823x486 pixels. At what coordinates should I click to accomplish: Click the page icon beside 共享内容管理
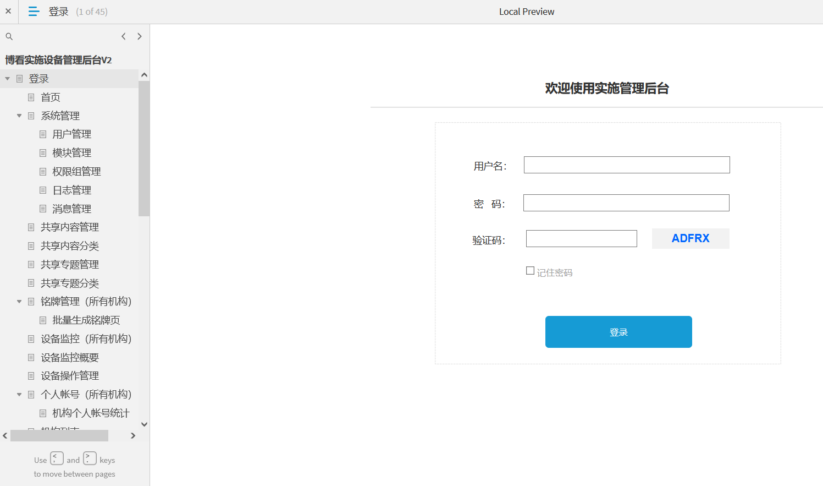[x=31, y=227]
